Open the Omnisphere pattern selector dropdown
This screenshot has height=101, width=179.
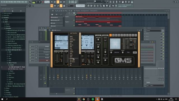81,6
